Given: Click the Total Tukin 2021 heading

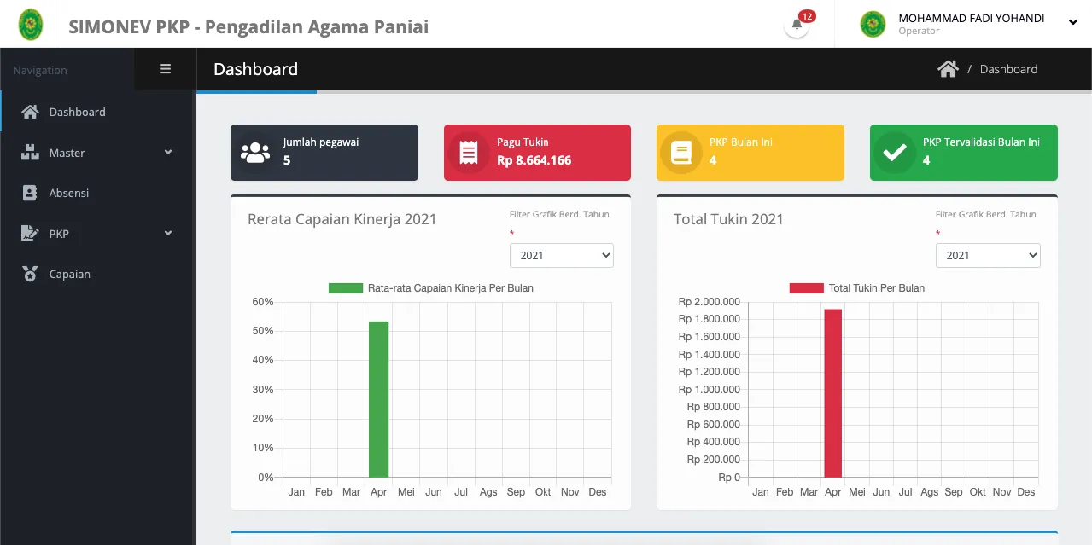Looking at the screenshot, I should 728,219.
